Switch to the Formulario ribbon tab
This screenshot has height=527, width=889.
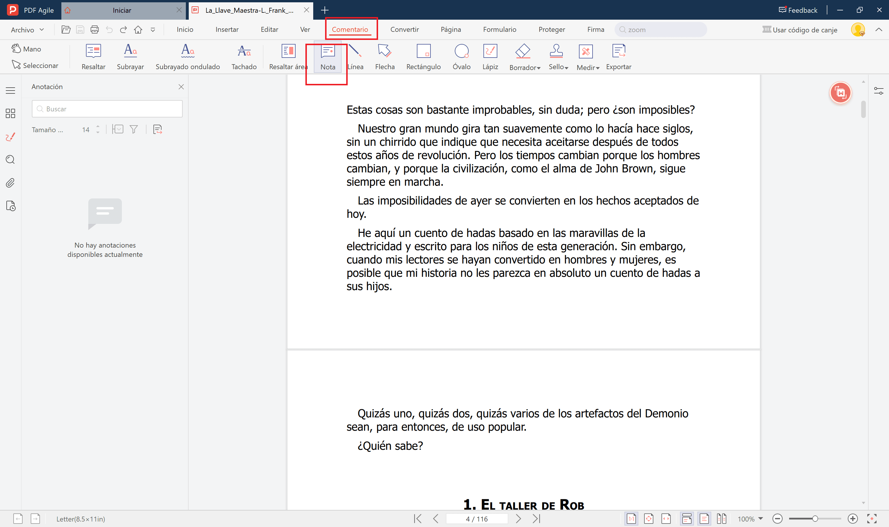(x=500, y=30)
